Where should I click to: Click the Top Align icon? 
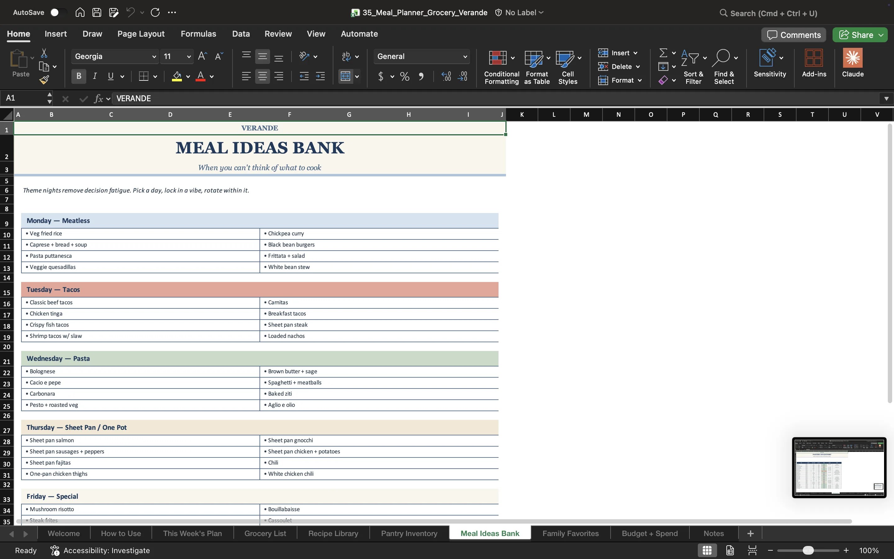click(246, 56)
